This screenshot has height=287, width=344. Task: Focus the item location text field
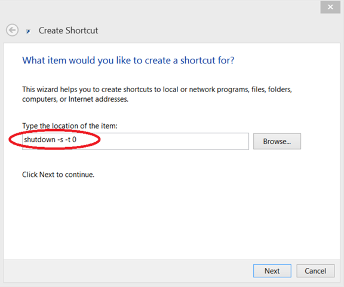point(136,141)
